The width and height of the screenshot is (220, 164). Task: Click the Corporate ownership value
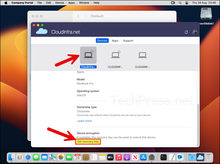click(83, 111)
